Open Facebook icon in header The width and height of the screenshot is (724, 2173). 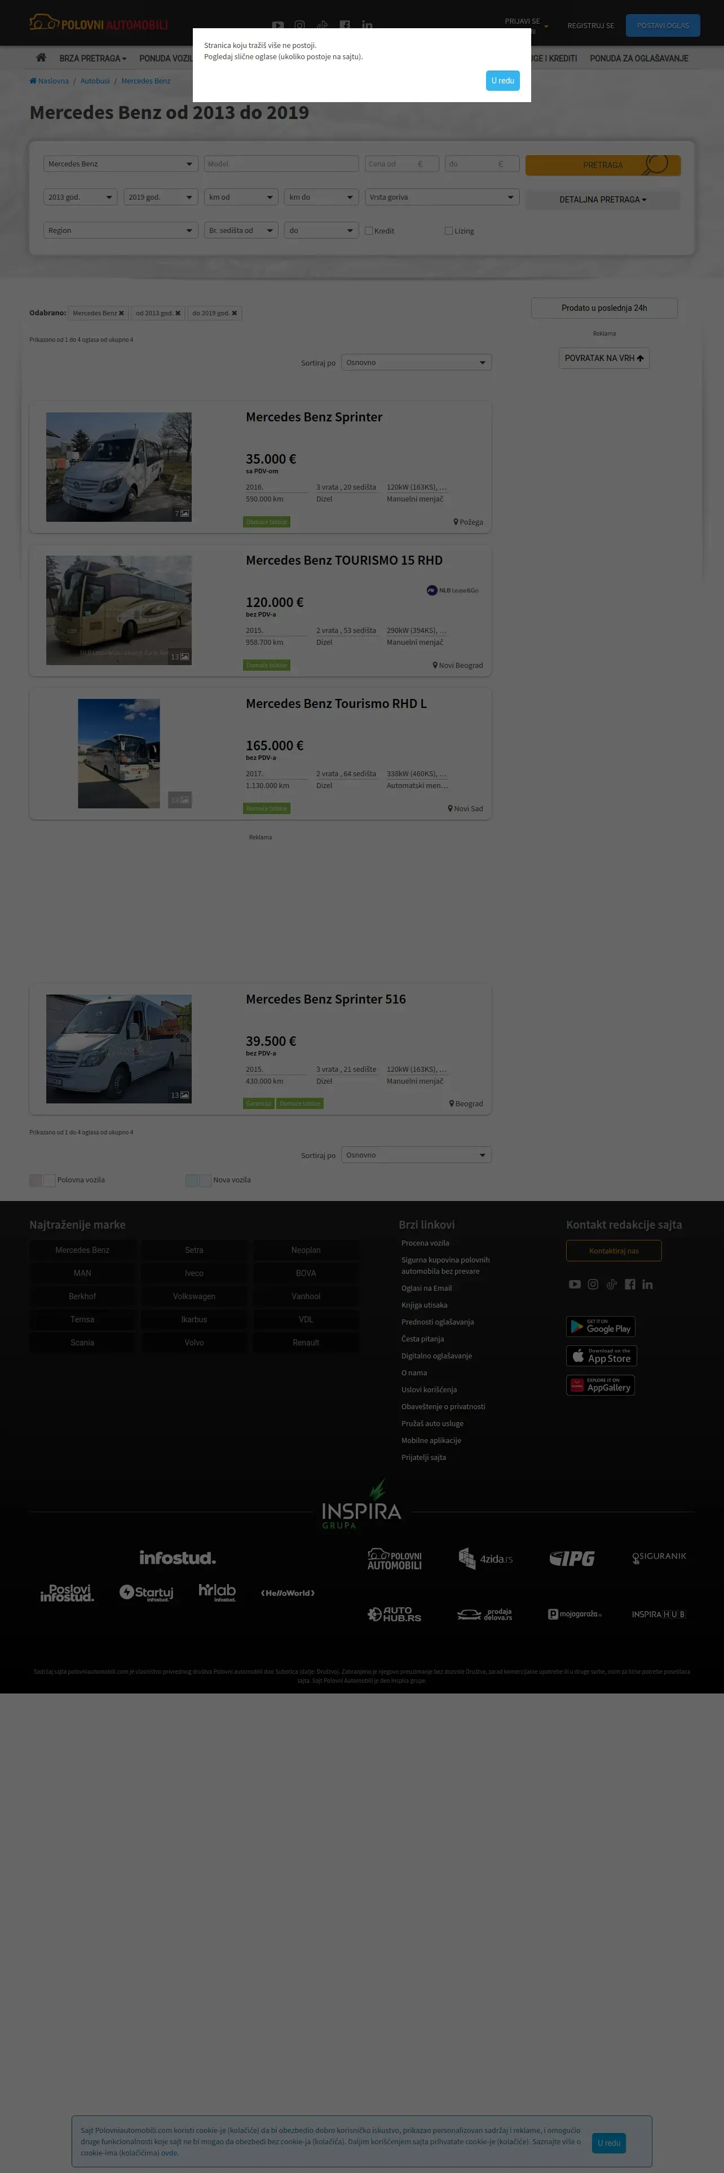pos(345,25)
